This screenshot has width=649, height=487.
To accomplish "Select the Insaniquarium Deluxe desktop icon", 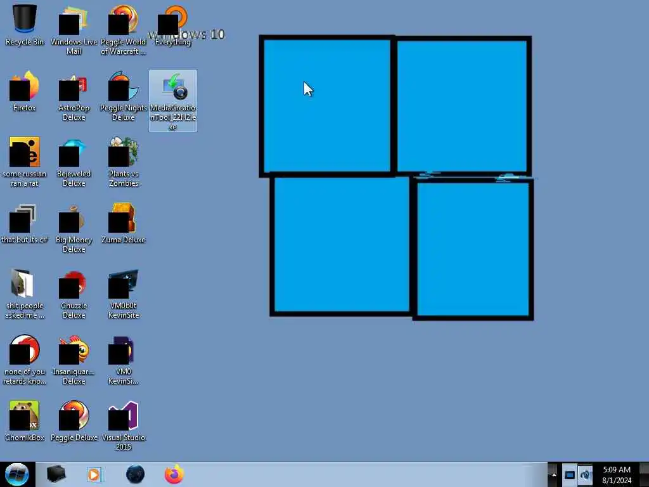I will click(x=74, y=360).
